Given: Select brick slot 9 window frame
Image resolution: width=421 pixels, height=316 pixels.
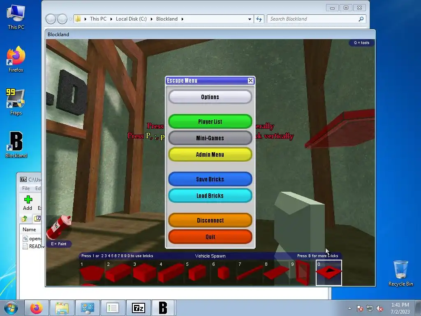Looking at the screenshot, I should 303,273.
